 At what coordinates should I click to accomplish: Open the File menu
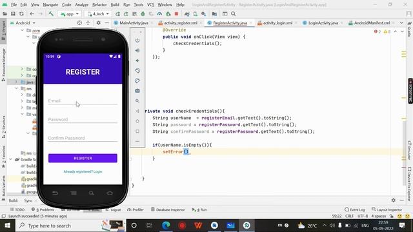(x=14, y=5)
